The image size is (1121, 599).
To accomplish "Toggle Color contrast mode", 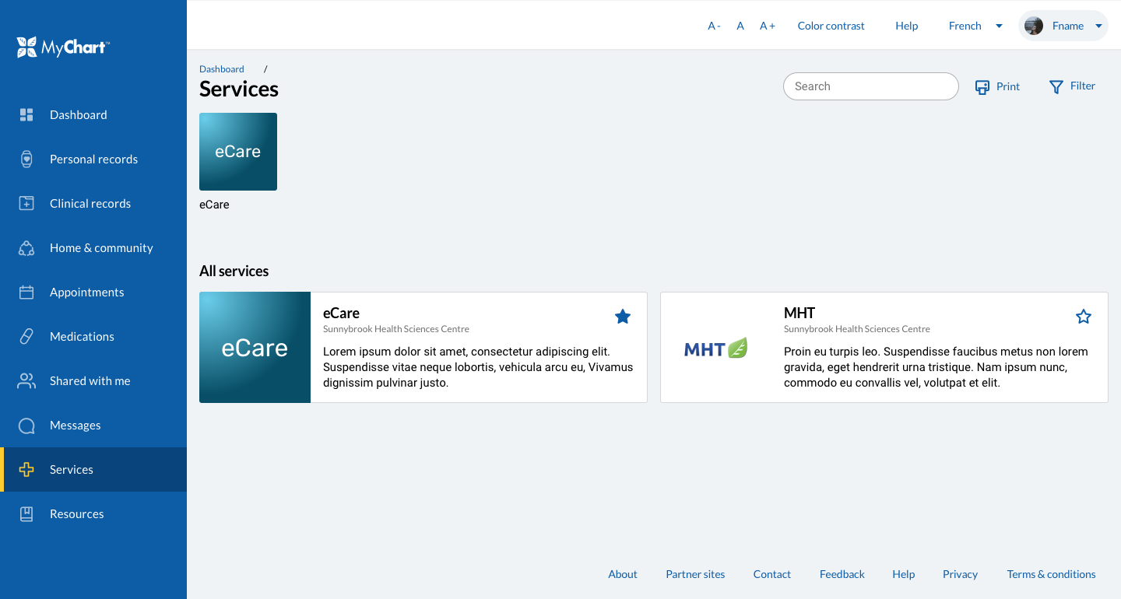I will click(831, 26).
